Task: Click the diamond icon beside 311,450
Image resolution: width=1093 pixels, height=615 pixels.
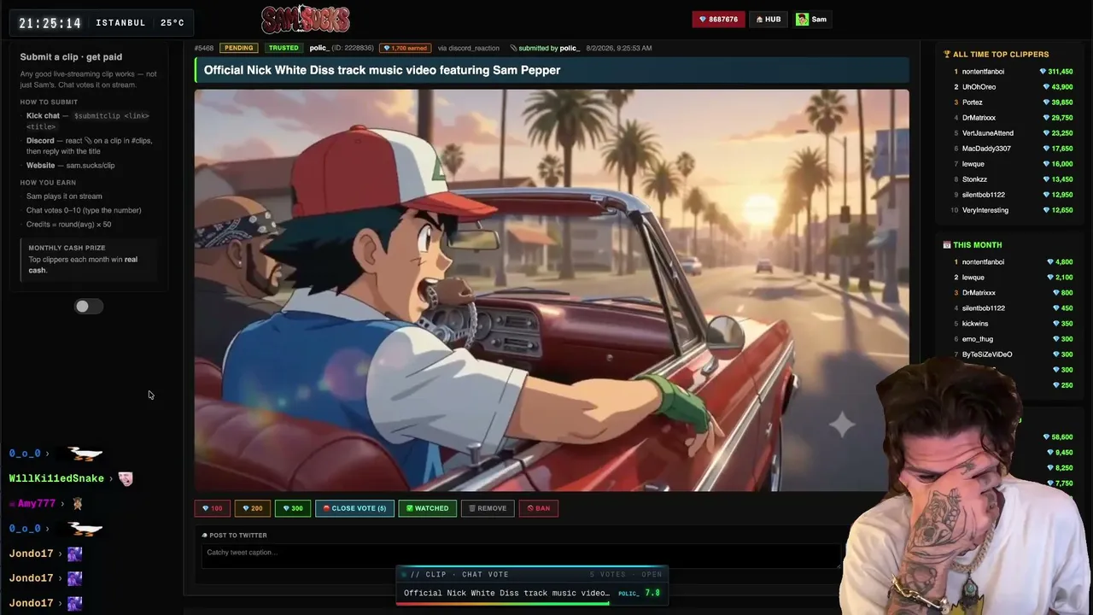Action: pyautogui.click(x=1043, y=72)
